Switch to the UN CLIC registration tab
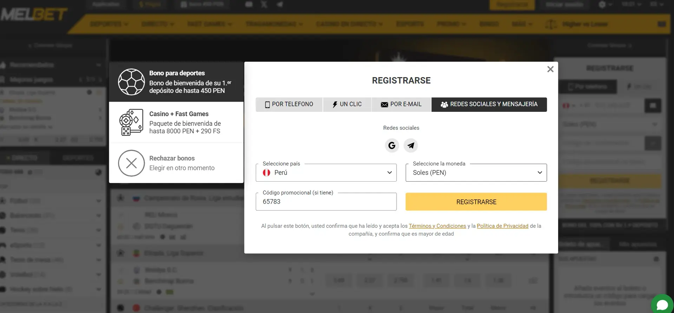Viewport: 674px width, 313px height. click(347, 104)
